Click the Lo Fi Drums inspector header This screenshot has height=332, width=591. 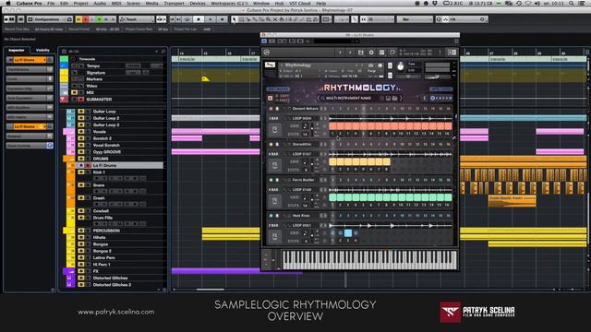30,60
